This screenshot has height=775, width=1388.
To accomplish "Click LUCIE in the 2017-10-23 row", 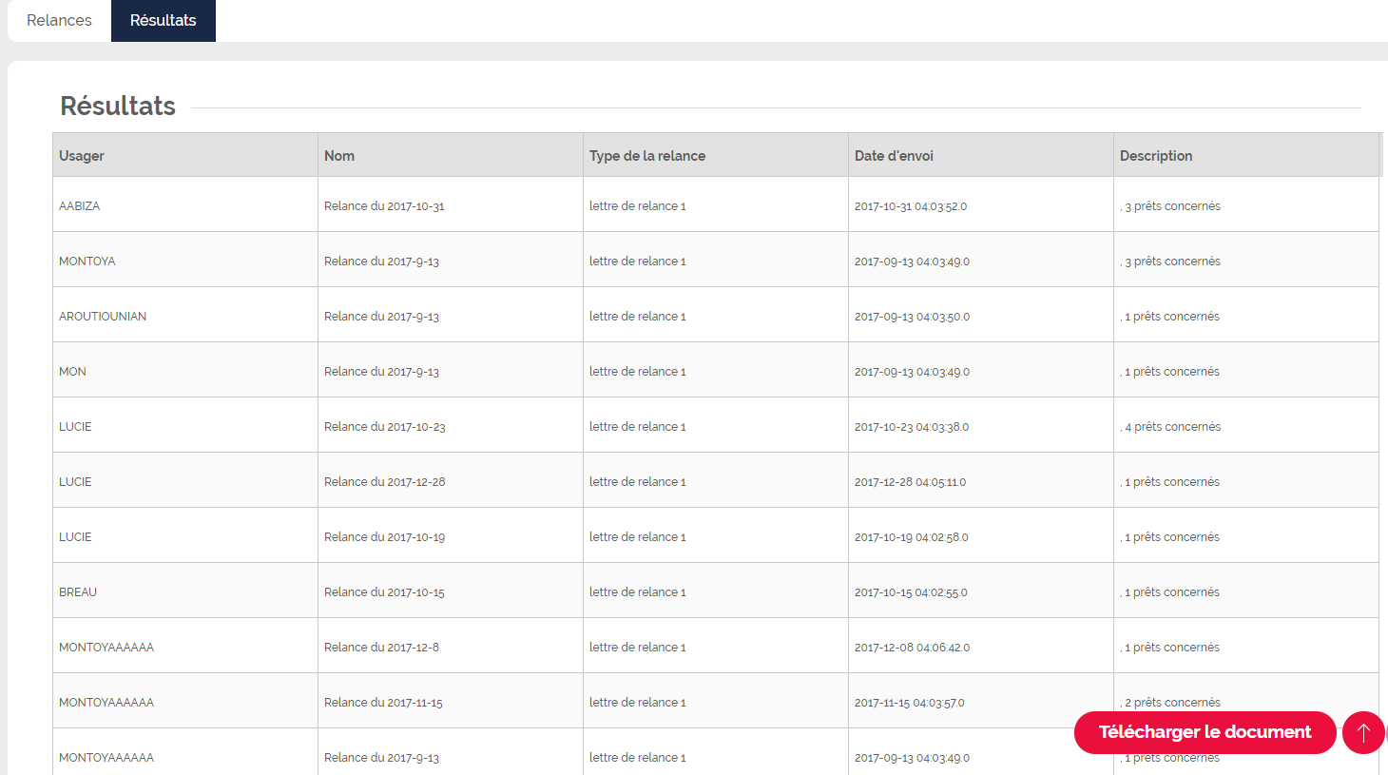I will pos(75,427).
